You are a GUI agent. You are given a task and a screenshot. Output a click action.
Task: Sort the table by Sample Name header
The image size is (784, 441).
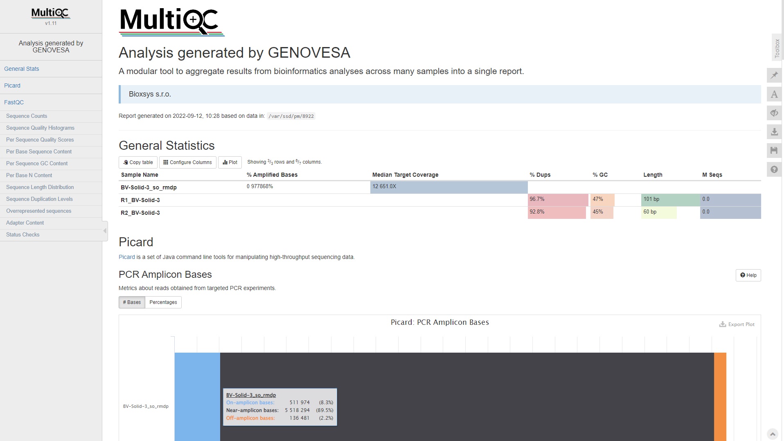pos(140,175)
